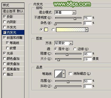Open the contour (等高线) curve thumbnail
The image size is (111, 98).
click(x=59, y=74)
